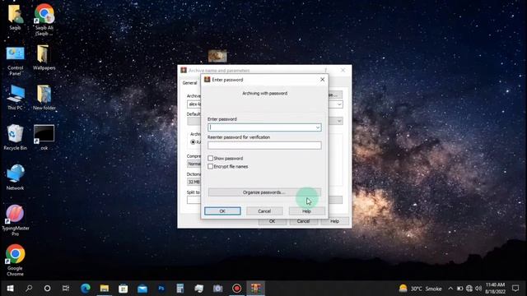Screen dimensions: 527x296
Task: Select the RAR archive format radio button
Action: click(193, 142)
